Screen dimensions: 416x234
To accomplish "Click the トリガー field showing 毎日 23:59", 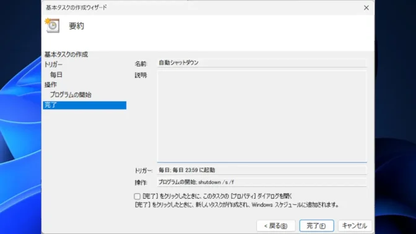I will (262, 170).
